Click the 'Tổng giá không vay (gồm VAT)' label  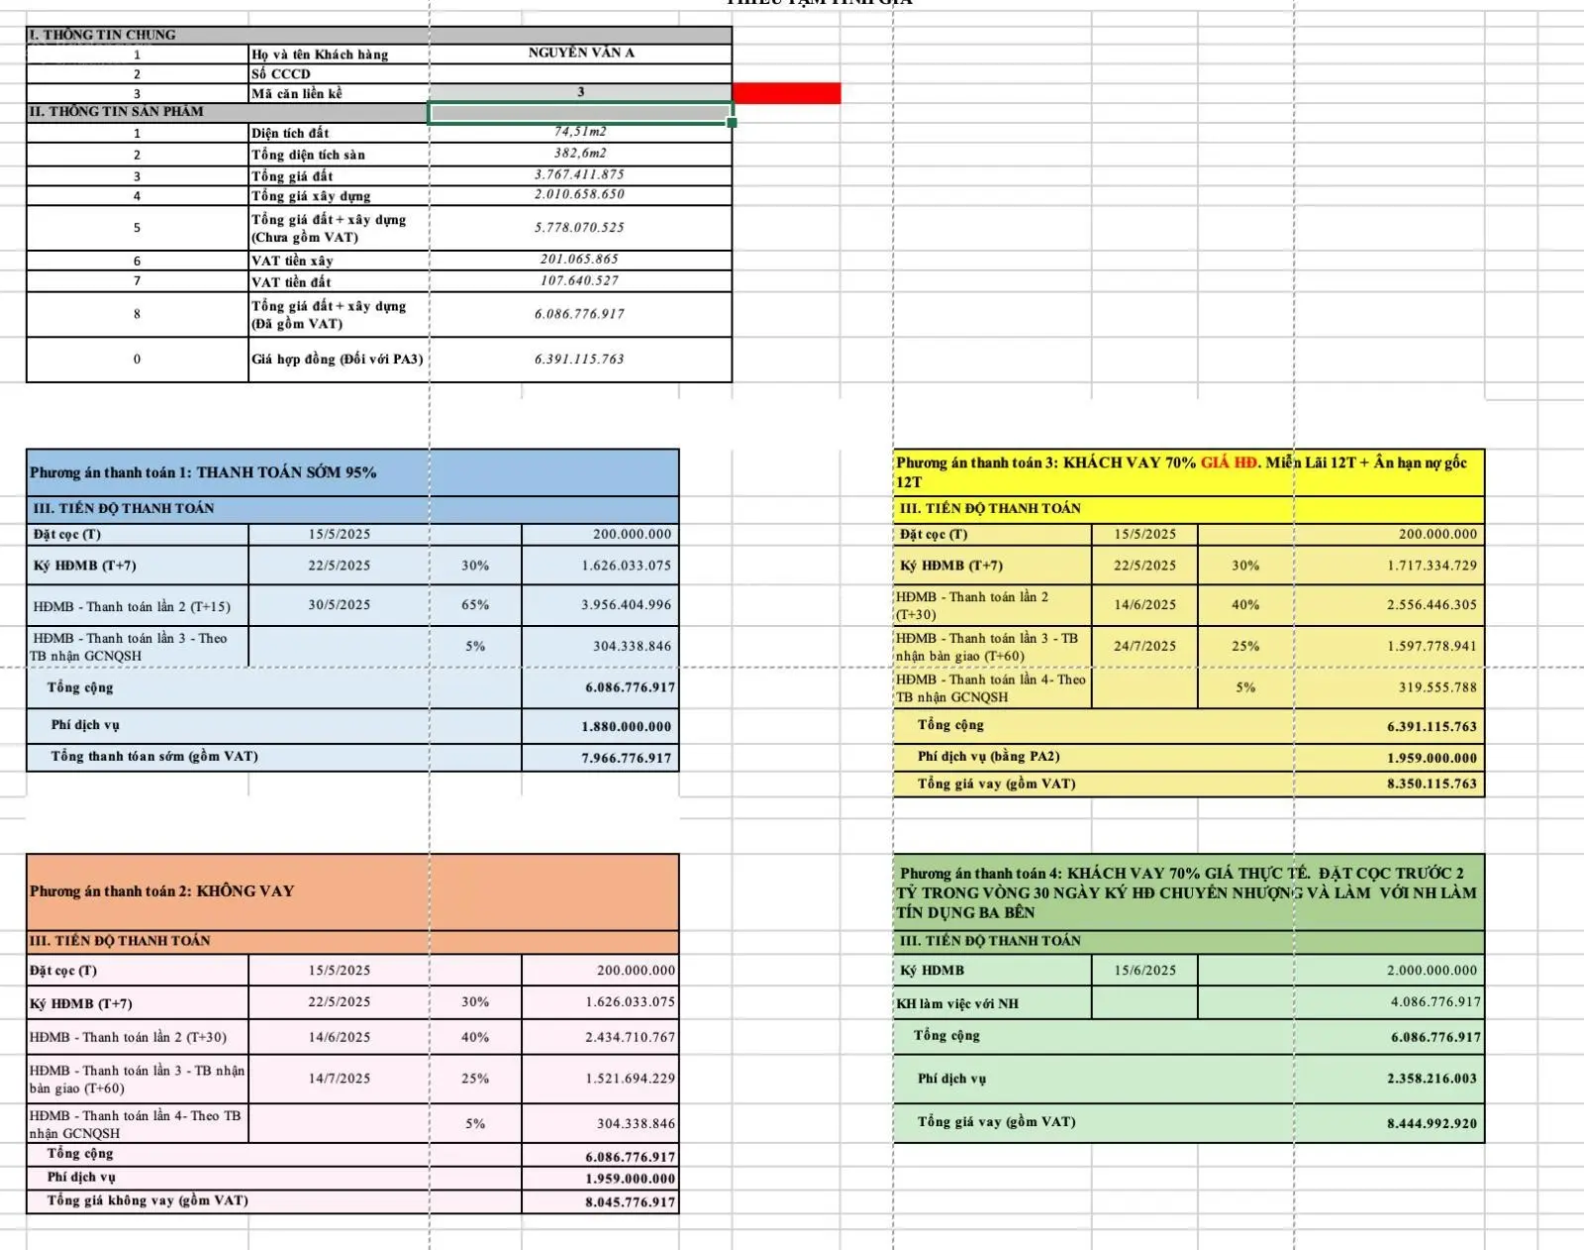pos(274,1201)
